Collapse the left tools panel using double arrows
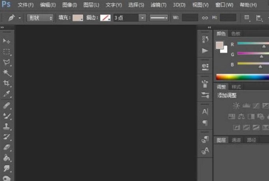 [2, 28]
